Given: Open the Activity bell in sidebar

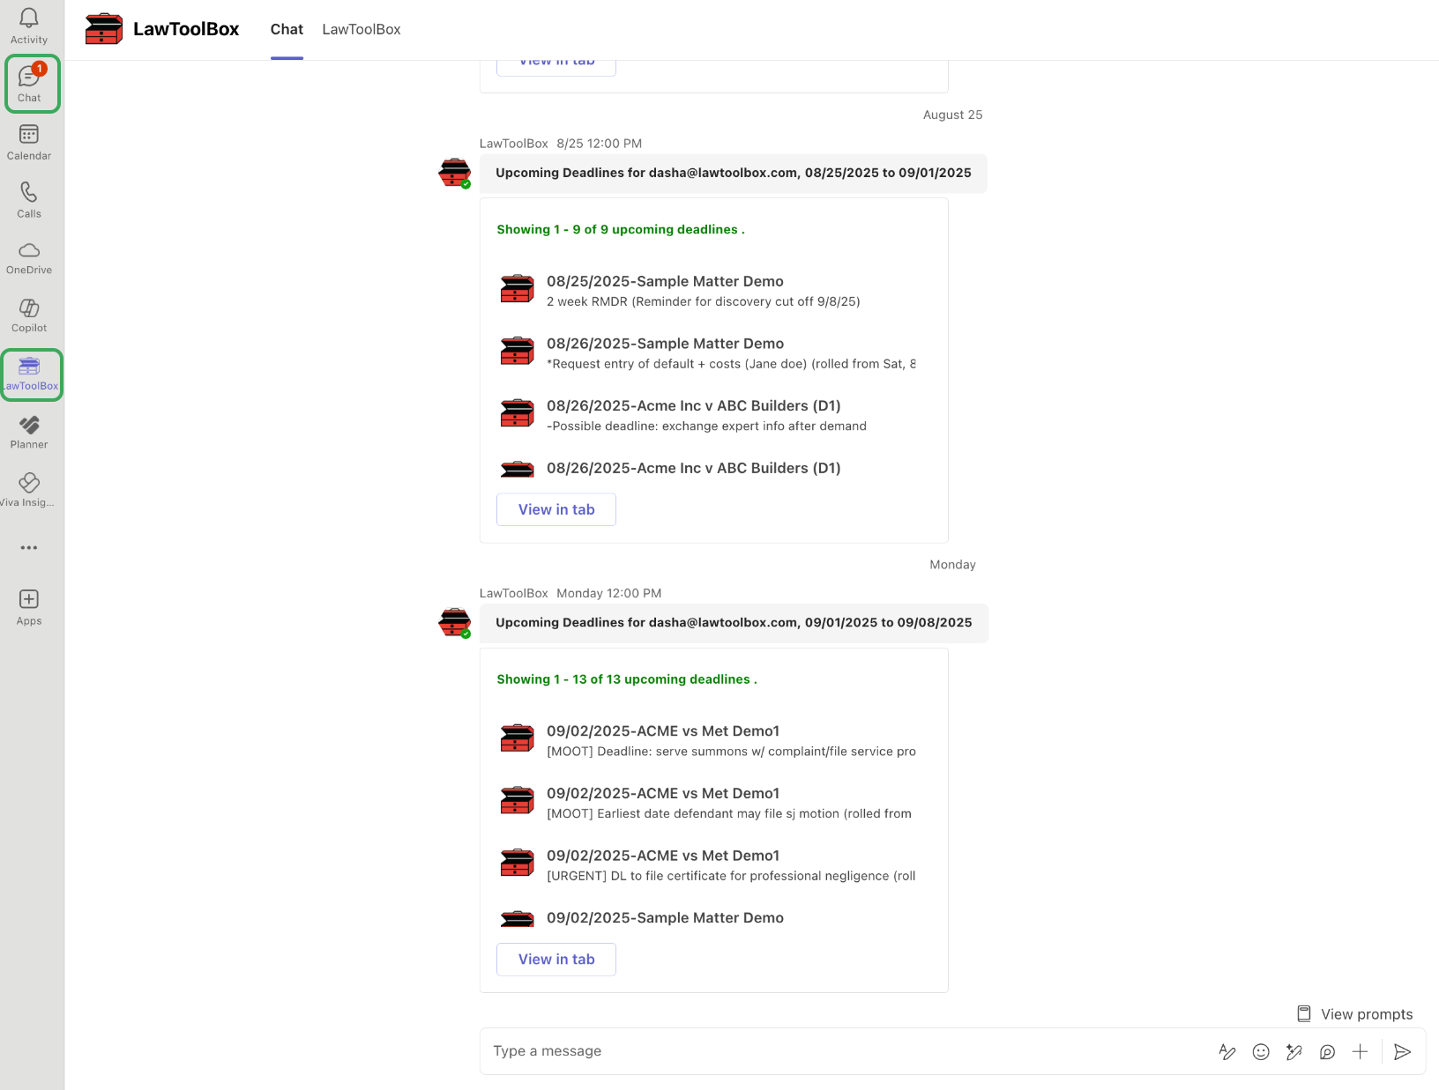Looking at the screenshot, I should [x=29, y=26].
